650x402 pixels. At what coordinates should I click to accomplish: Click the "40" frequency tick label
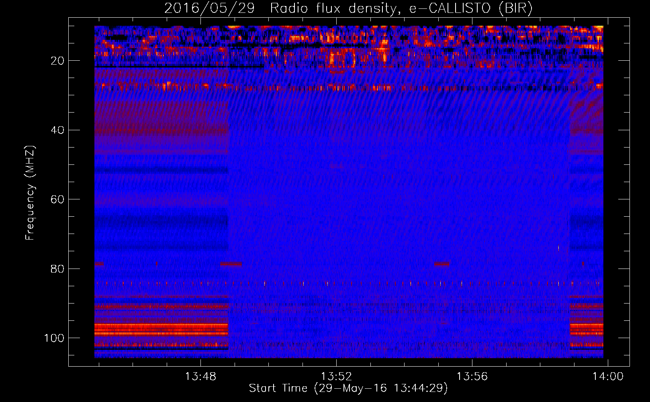pos(58,130)
